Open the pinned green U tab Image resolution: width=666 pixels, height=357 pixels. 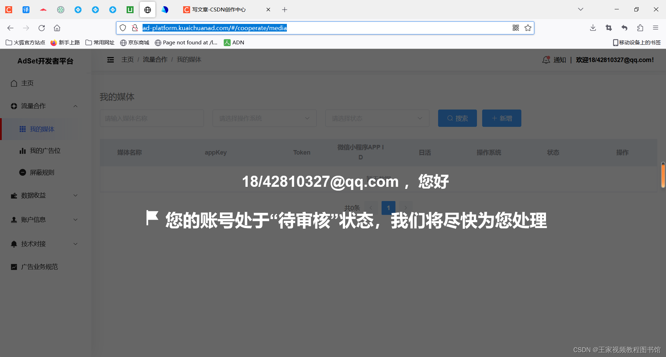[130, 10]
